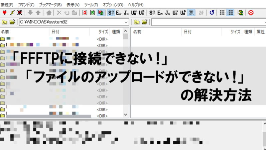Select Shift-JIS host kanji code (highlighted)
The image size is (266, 150).
click(x=111, y=13)
